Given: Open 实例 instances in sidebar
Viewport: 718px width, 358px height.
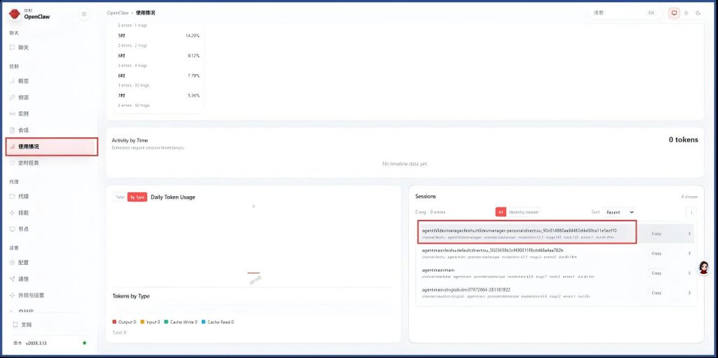Looking at the screenshot, I should 23,113.
